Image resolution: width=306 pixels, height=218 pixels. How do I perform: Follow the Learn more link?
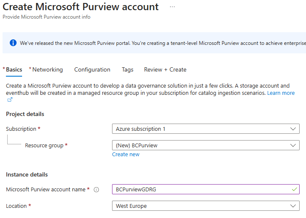[281, 93]
